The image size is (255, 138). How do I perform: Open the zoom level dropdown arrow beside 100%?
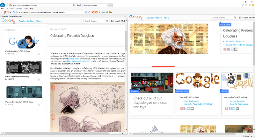point(251,136)
